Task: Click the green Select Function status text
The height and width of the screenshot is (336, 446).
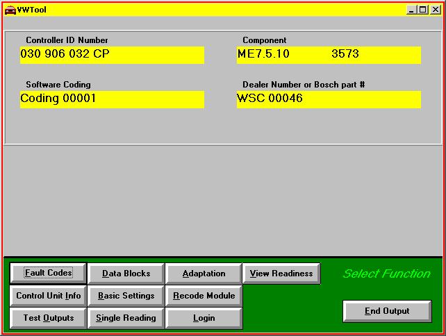Action: pyautogui.click(x=386, y=274)
